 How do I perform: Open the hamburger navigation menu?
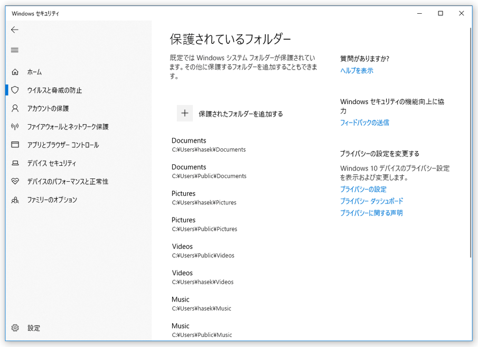(x=15, y=50)
